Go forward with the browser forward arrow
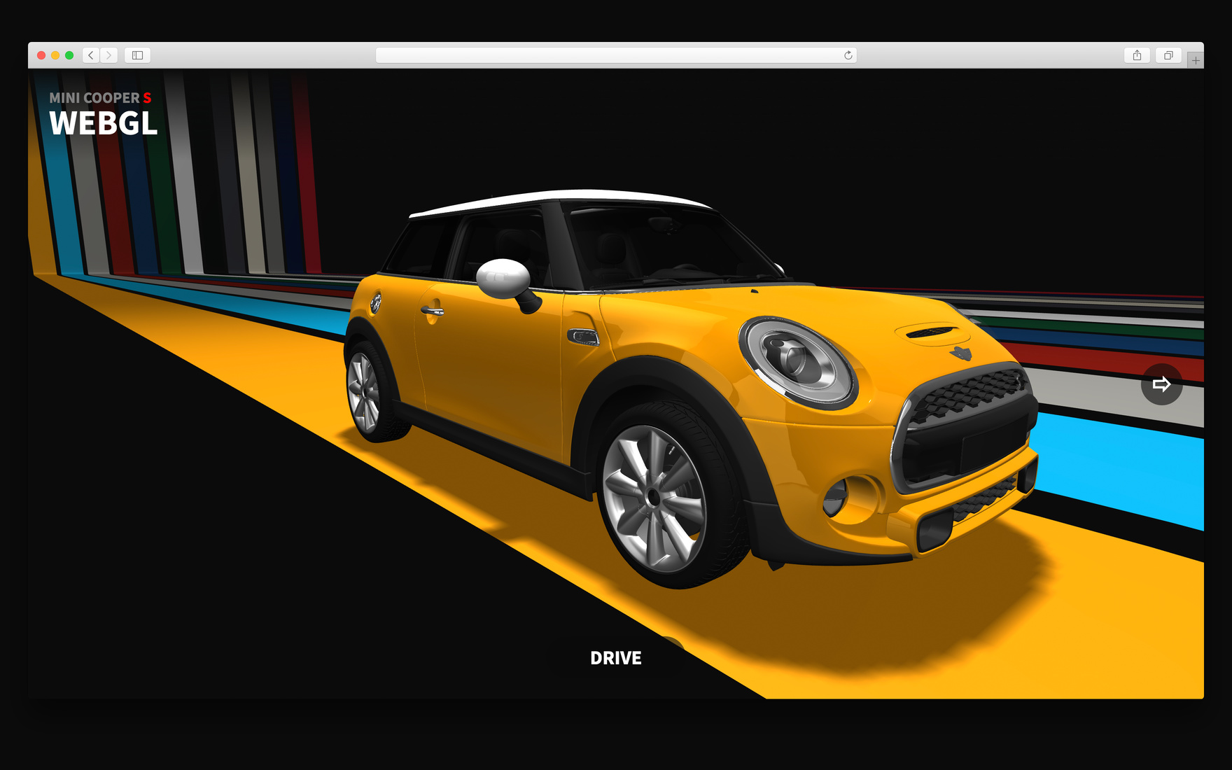Screen dimensions: 1232x770 [108, 55]
